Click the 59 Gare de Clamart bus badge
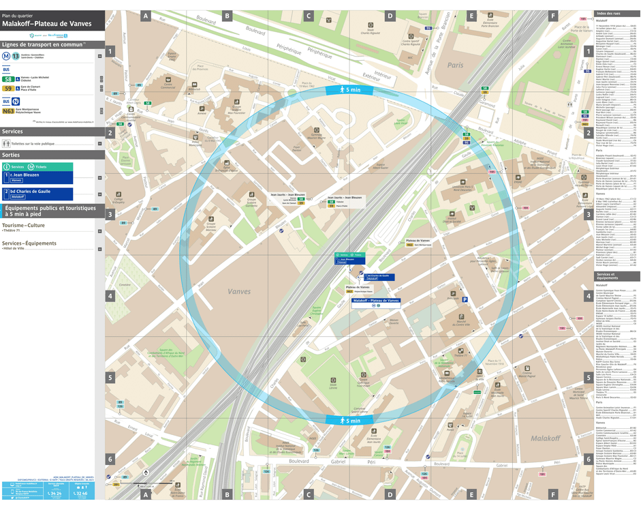The image size is (643, 510). (x=7, y=87)
